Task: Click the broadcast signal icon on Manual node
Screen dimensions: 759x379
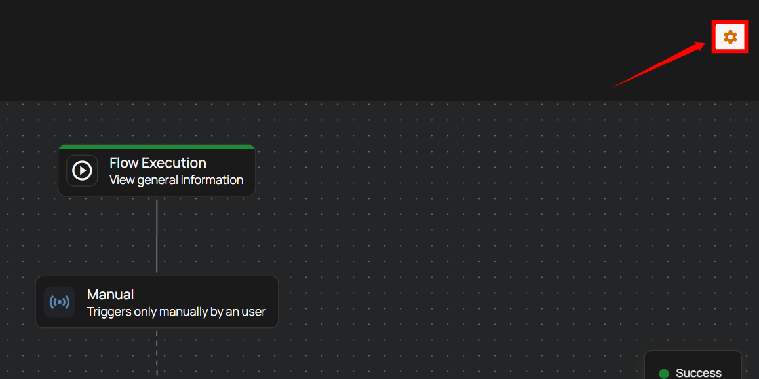Action: coord(60,302)
